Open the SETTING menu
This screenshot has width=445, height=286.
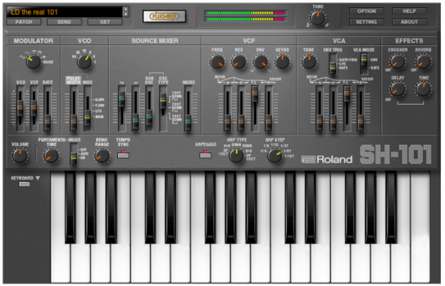pyautogui.click(x=366, y=22)
